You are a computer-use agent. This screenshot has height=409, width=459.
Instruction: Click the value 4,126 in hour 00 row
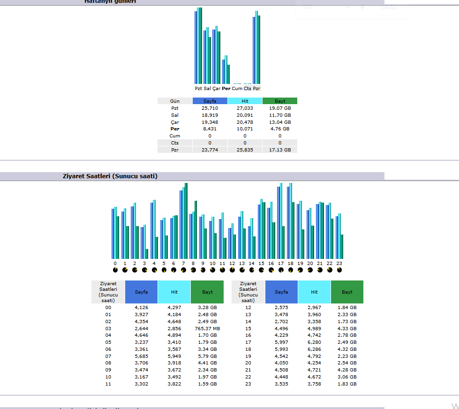click(x=142, y=307)
